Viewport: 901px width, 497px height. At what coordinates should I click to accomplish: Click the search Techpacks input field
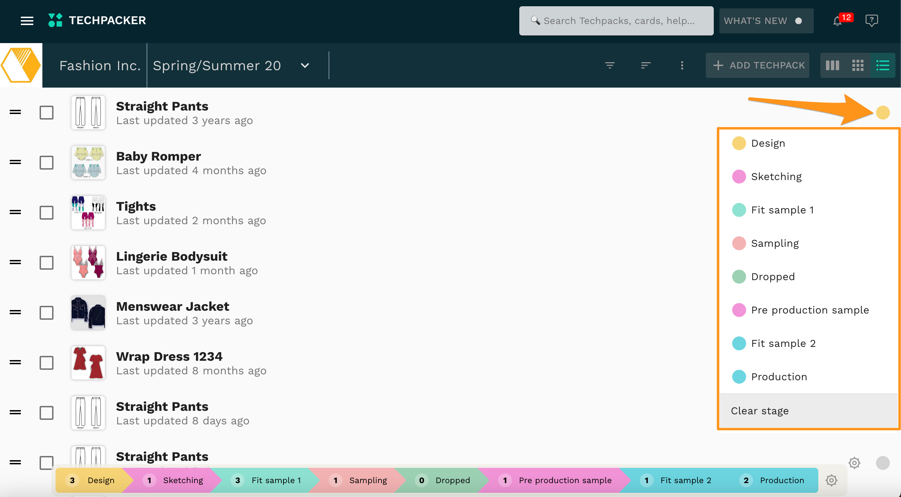(616, 21)
